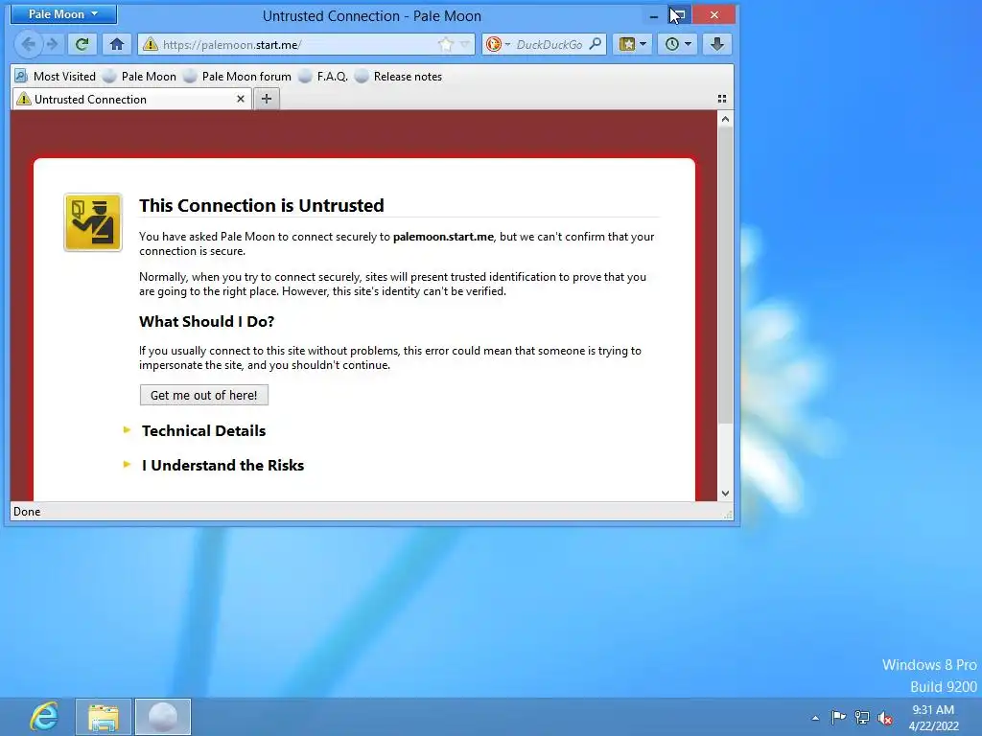The height and width of the screenshot is (736, 982).
Task: Reload the current page
Action: tap(82, 44)
